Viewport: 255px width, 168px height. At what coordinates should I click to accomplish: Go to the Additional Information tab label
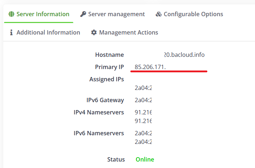(48, 33)
